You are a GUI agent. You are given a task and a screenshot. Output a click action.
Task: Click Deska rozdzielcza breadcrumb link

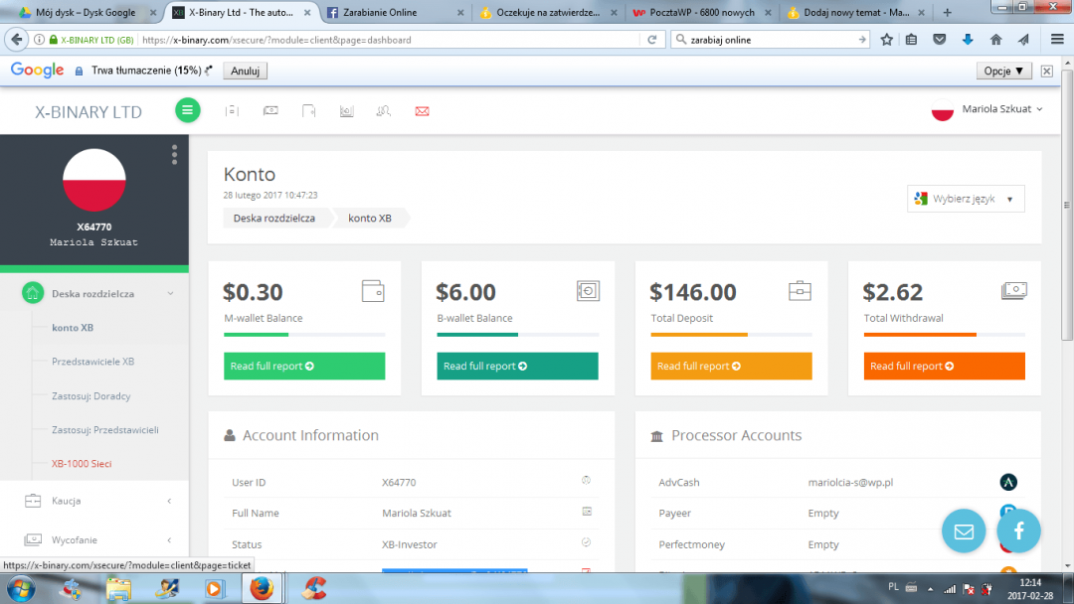tap(274, 218)
